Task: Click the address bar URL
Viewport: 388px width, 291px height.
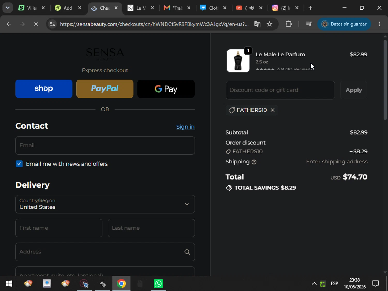Action: [x=154, y=24]
